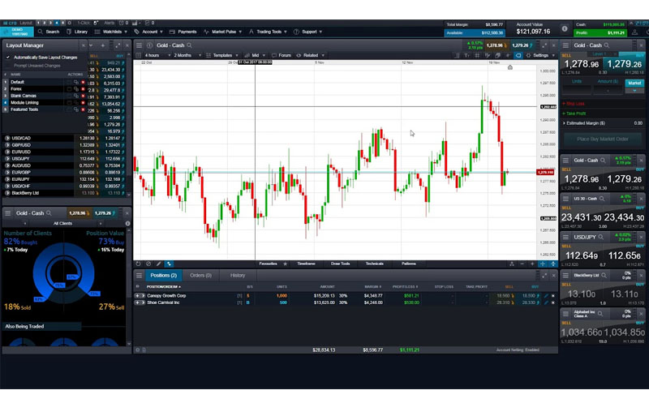
Task: Focus the Units input field in order ticket
Action: (x=577, y=89)
